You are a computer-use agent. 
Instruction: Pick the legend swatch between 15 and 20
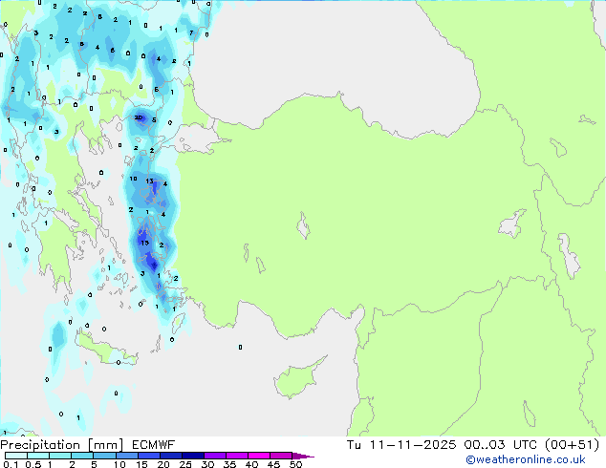coord(148,456)
